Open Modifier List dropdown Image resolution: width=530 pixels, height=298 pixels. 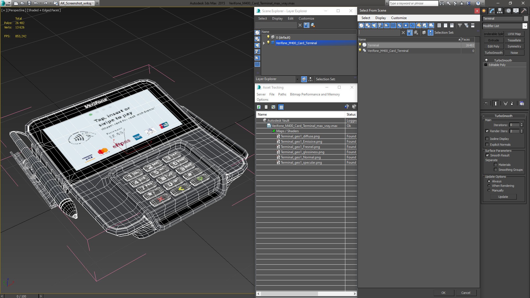(525, 26)
